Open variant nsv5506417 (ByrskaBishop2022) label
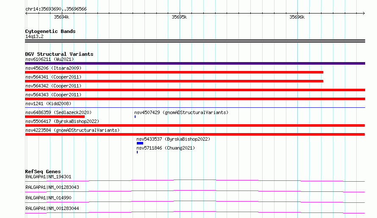This screenshot has height=218, width=377. [62, 121]
